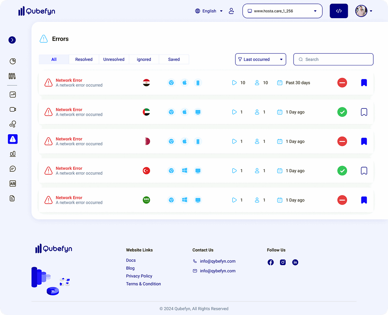Bookmark the UAE flag error row
This screenshot has height=315, width=388.
pyautogui.click(x=364, y=112)
